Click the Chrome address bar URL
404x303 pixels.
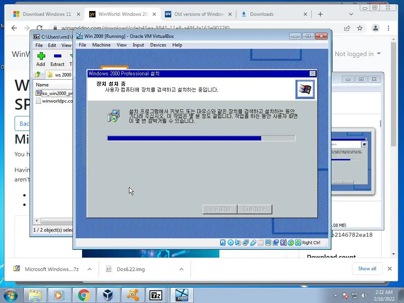pos(145,28)
